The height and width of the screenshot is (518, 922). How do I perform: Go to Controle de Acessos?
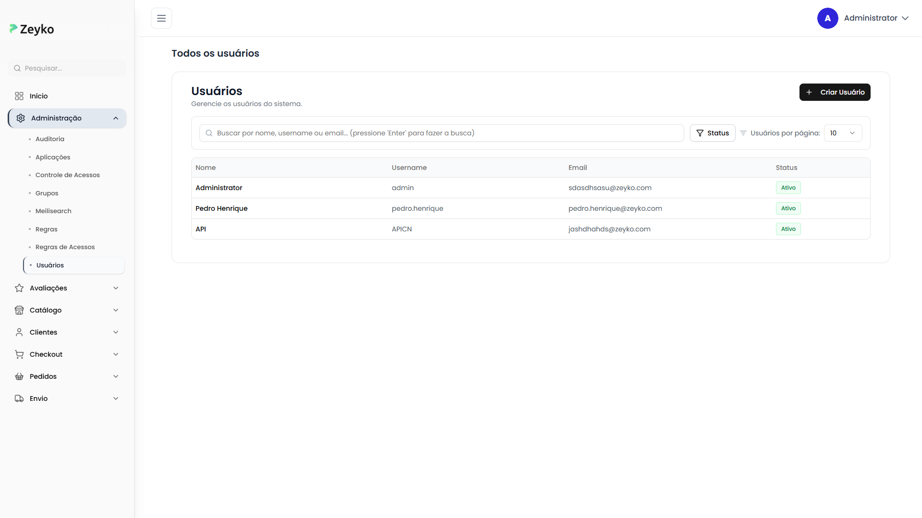(x=68, y=175)
